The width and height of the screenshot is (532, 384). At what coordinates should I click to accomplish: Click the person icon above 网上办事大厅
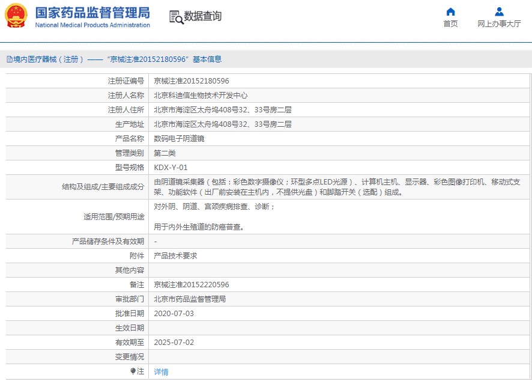[x=499, y=11]
